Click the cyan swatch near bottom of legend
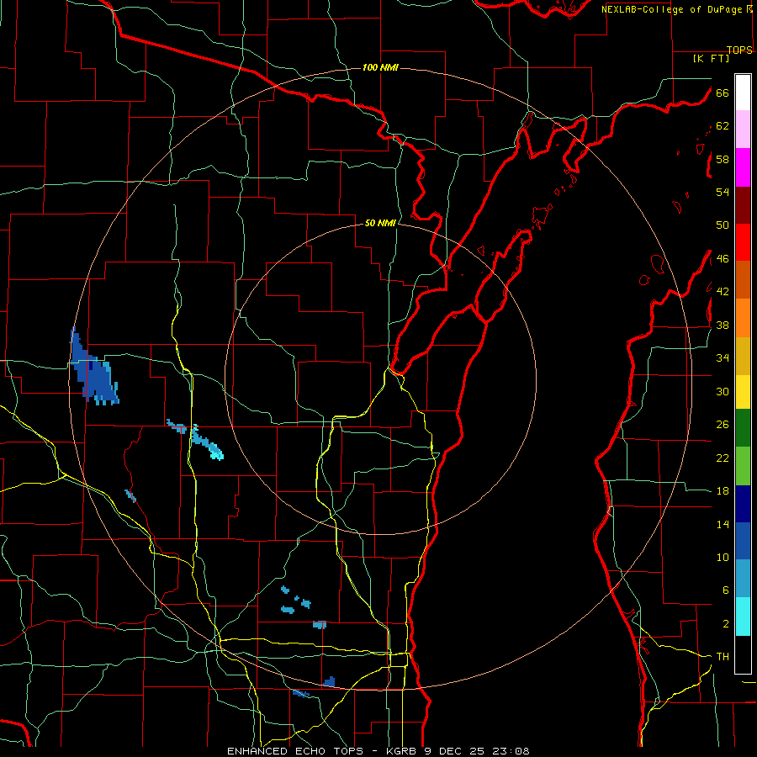The width and height of the screenshot is (757, 757). pos(743,617)
